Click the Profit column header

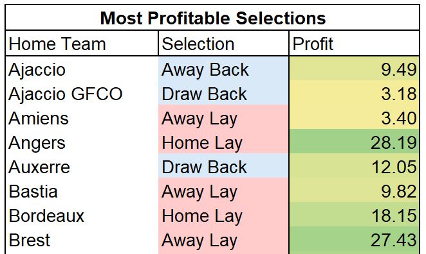[x=355, y=44]
